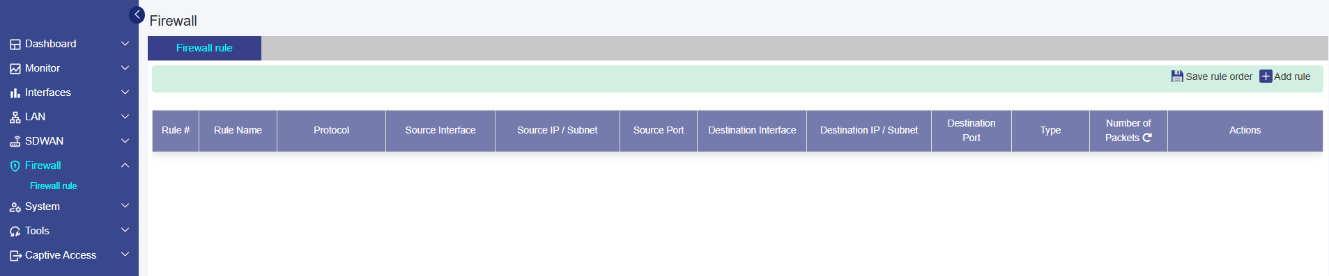Click the Dashboard grid icon
1329x276 pixels.
coord(15,44)
